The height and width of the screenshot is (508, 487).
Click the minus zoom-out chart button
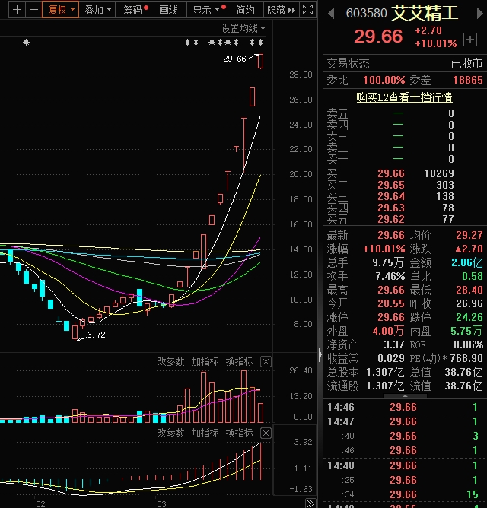coord(33,10)
